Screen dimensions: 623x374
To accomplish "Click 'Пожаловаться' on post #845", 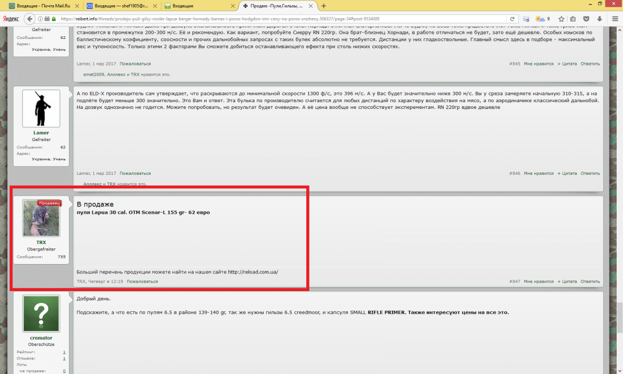I will (135, 64).
